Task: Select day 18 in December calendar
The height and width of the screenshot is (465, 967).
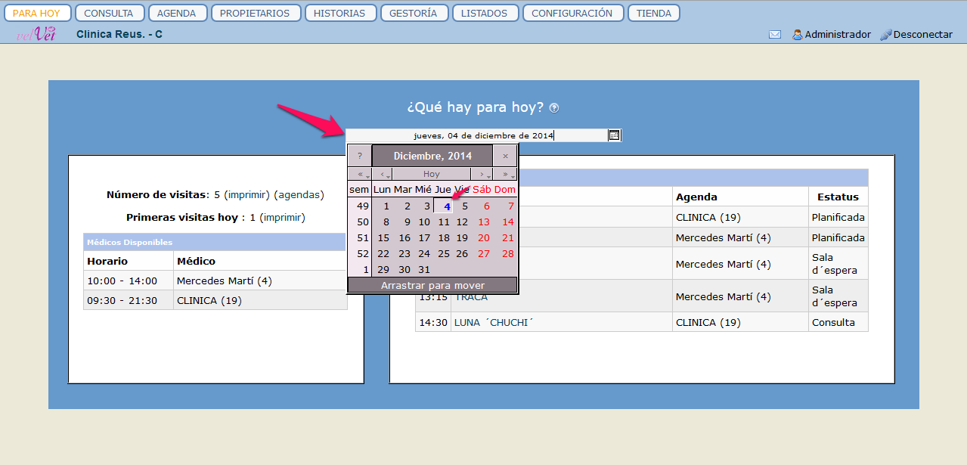Action: [444, 237]
